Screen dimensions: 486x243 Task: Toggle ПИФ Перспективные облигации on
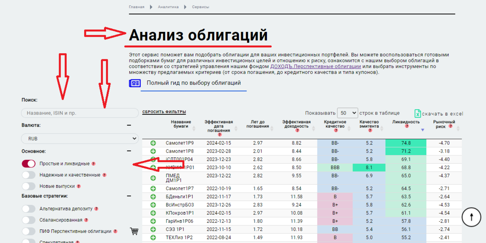click(29, 231)
